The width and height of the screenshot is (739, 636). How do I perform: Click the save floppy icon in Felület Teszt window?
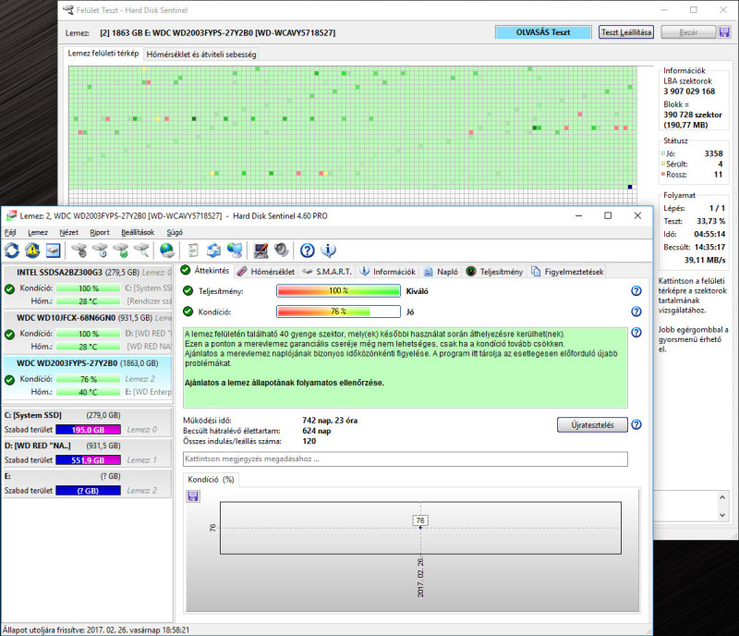(x=724, y=32)
